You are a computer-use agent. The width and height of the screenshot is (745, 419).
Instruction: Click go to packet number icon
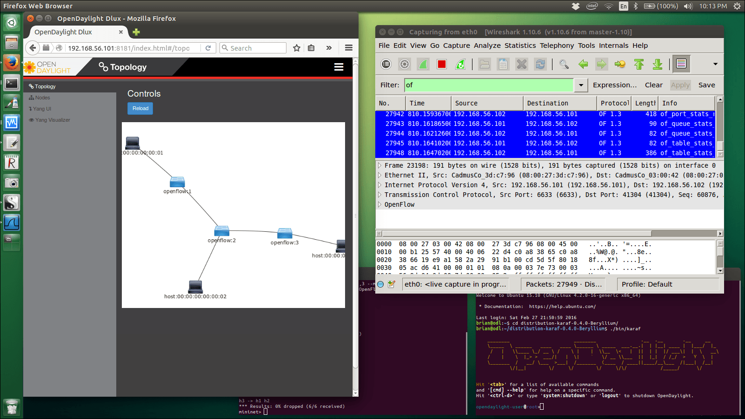tap(620, 64)
